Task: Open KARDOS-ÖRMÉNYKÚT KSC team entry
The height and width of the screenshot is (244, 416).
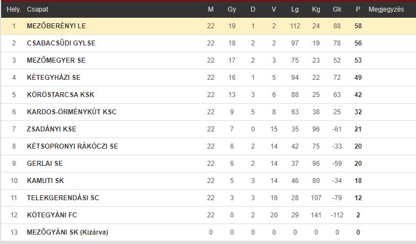Action: pos(71,112)
